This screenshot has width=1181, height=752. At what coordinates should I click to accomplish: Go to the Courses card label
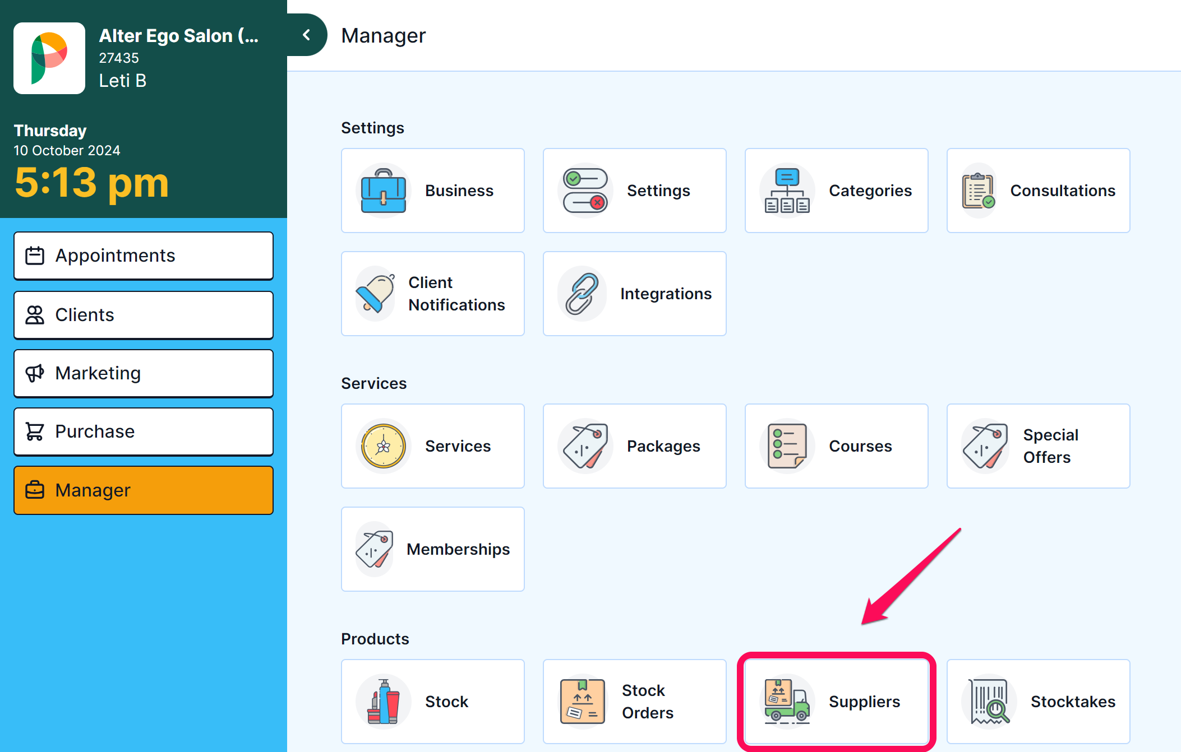(860, 446)
